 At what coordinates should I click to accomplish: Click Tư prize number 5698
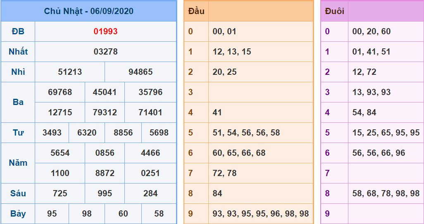pos(159,133)
